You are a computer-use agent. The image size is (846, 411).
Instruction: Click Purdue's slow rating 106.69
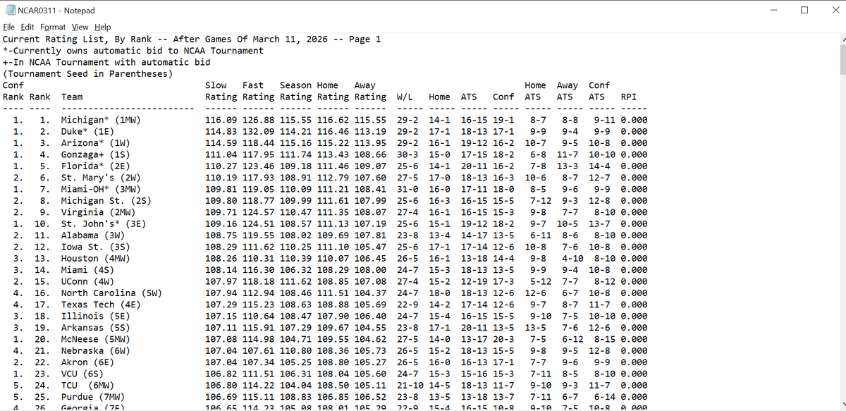221,396
